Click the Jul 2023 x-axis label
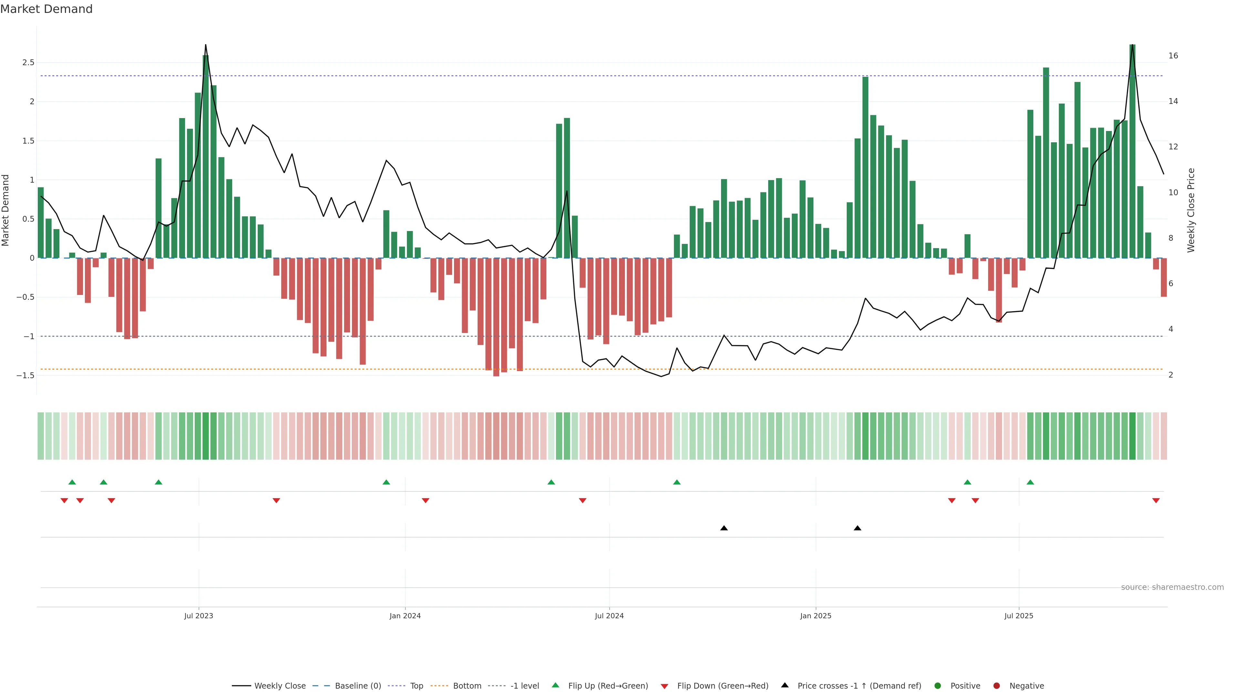The width and height of the screenshot is (1240, 697). [198, 616]
